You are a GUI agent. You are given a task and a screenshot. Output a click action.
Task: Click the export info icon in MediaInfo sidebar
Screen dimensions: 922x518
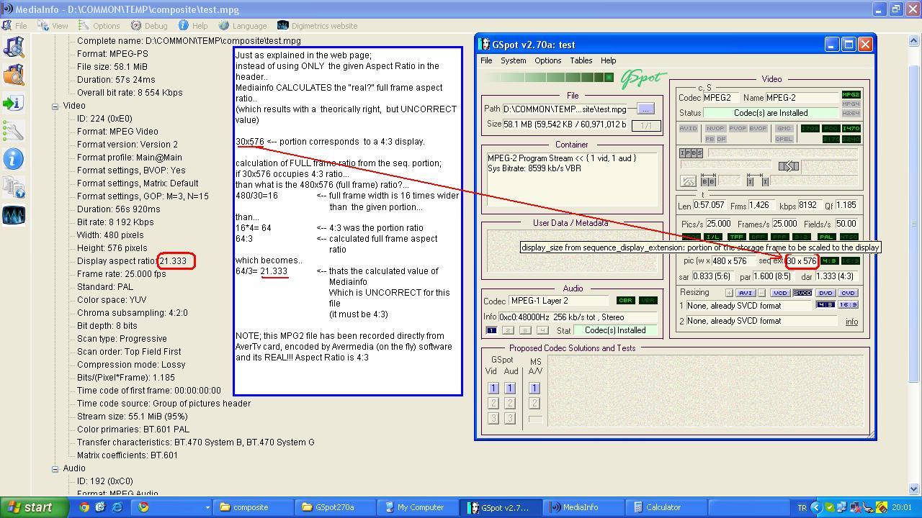14,104
